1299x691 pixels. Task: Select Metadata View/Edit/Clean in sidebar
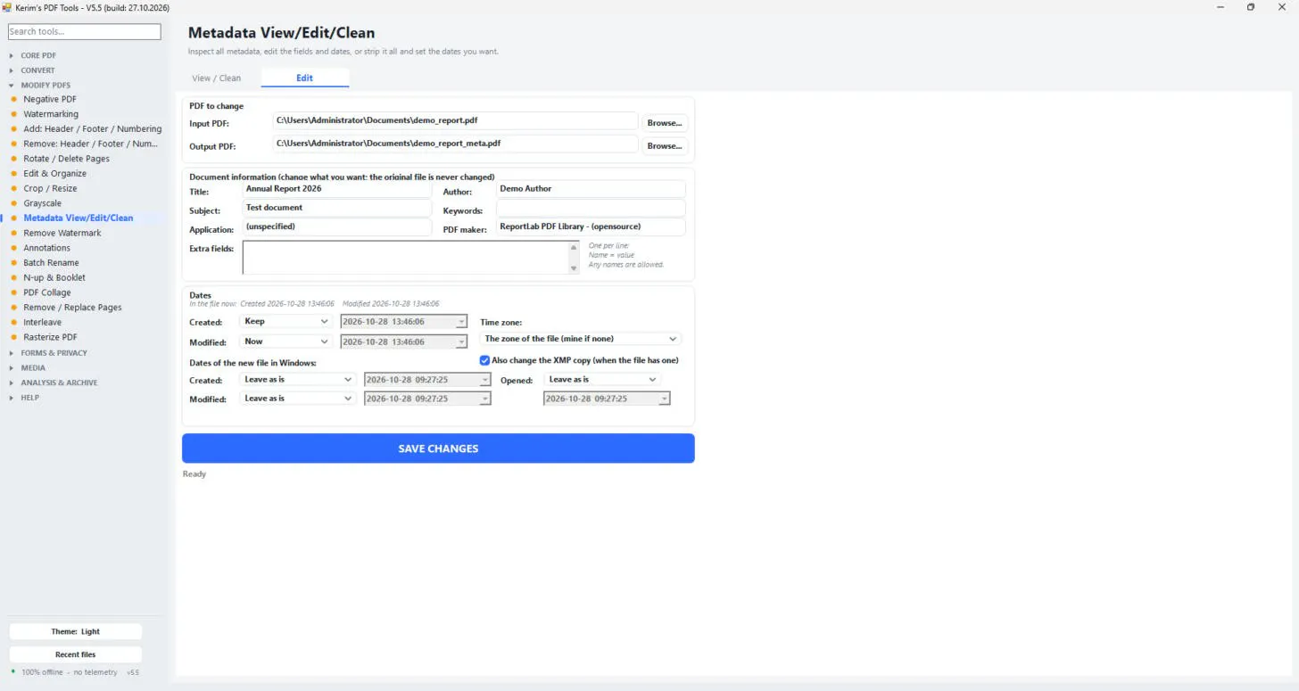click(79, 218)
